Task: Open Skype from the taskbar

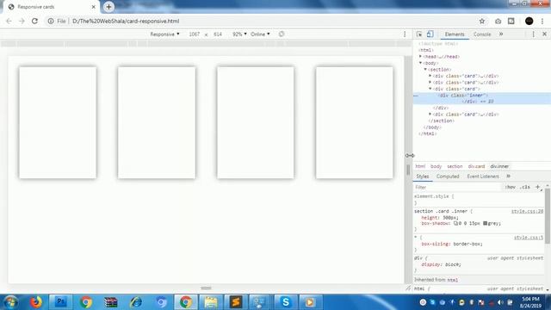Action: 285,302
